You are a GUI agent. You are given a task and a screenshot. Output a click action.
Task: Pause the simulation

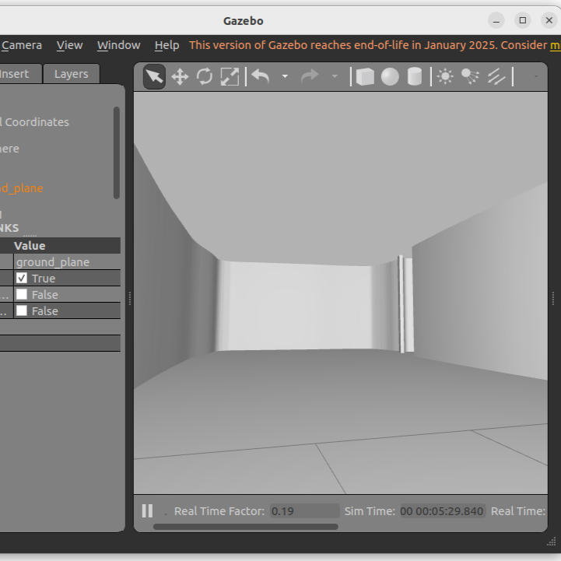tap(147, 511)
